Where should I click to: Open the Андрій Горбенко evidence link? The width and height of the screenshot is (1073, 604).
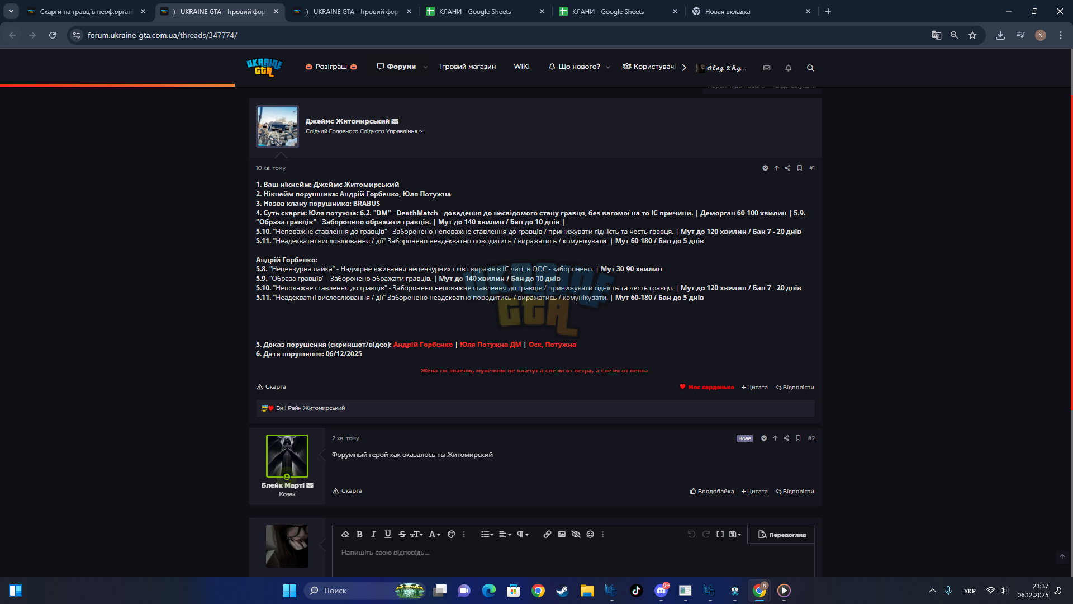point(423,345)
